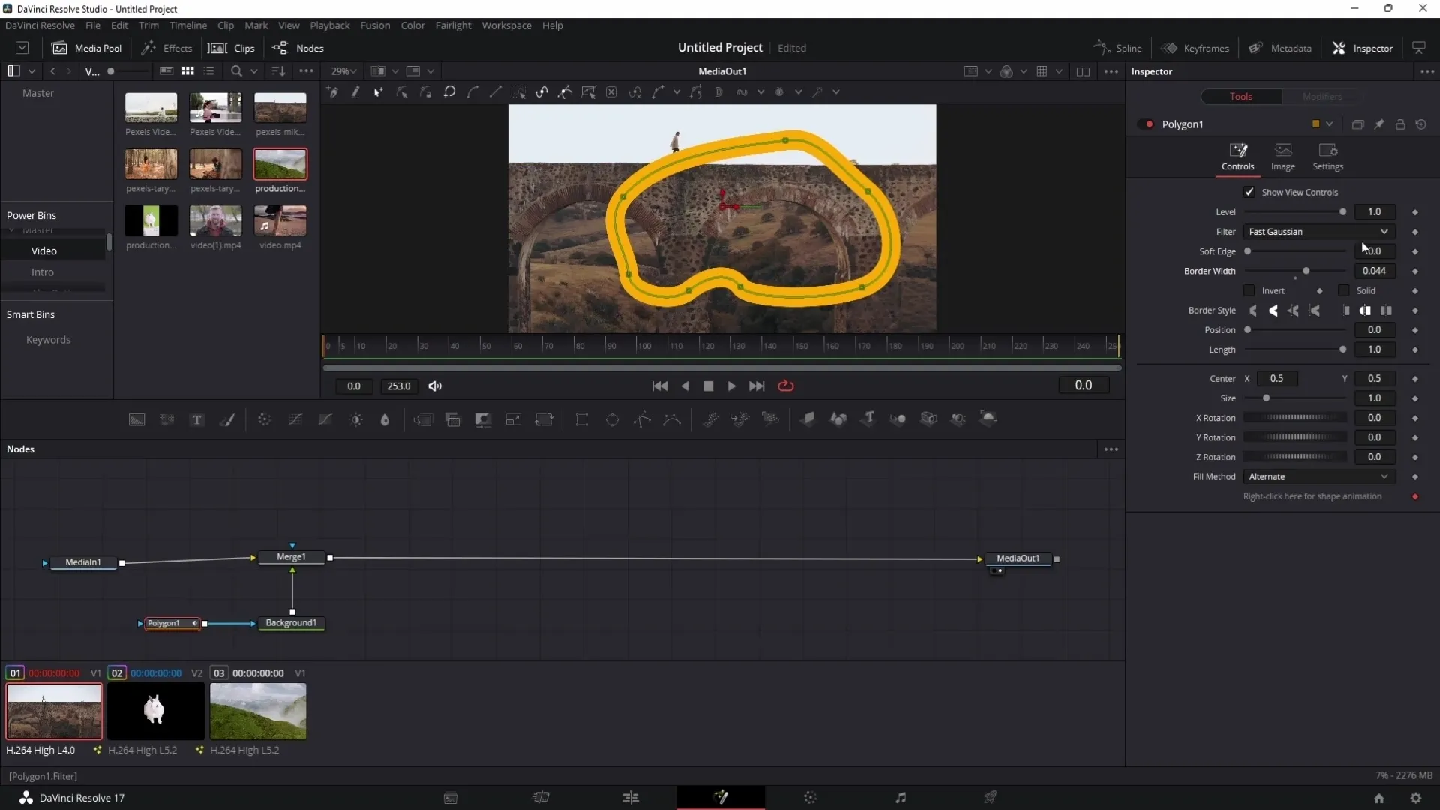Add a Background tool from toolbar

pos(136,419)
